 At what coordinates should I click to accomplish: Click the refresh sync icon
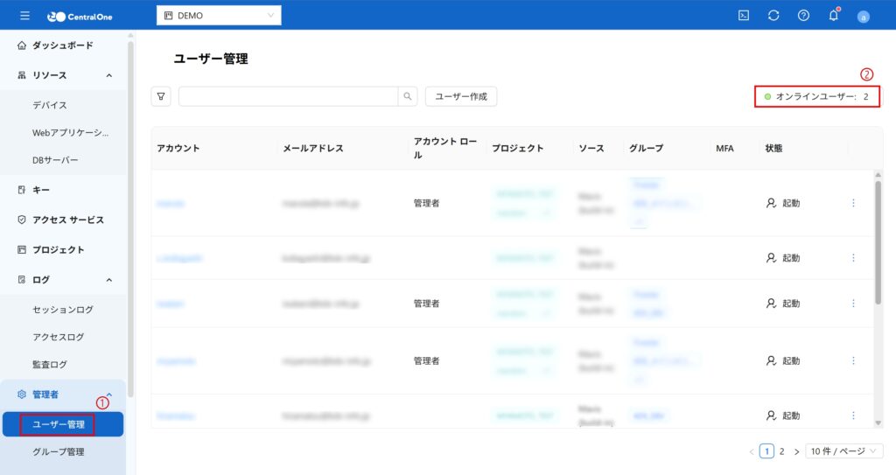click(x=773, y=16)
